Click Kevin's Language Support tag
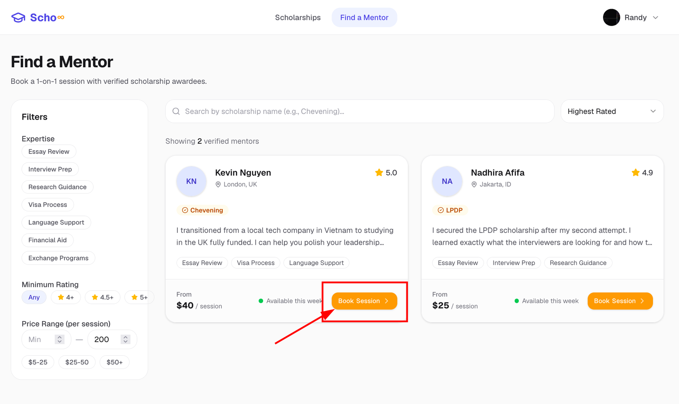679x404 pixels. [316, 263]
